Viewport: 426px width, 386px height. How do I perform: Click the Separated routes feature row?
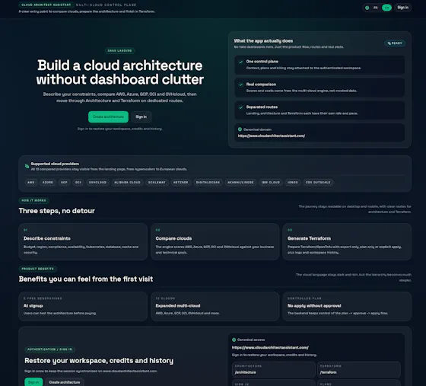coord(319,110)
